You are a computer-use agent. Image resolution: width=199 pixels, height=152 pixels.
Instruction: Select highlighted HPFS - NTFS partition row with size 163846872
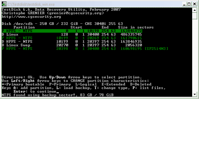click(x=72, y=31)
